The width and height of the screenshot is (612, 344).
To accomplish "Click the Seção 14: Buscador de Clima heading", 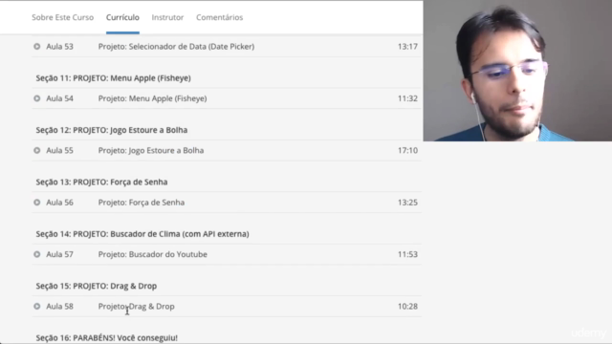I will 142,233.
